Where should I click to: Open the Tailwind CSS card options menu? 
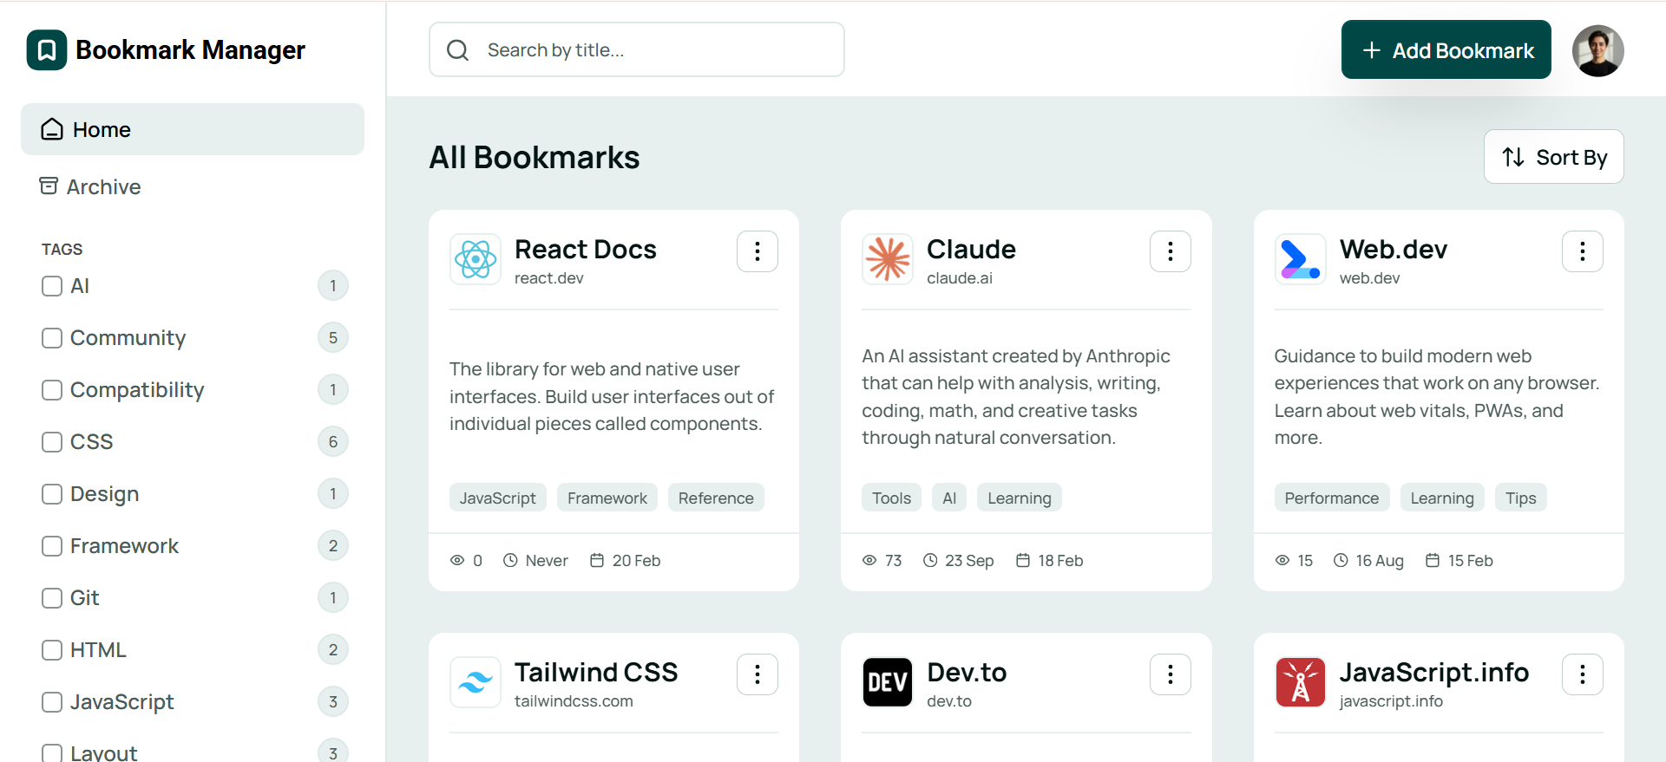pyautogui.click(x=758, y=674)
